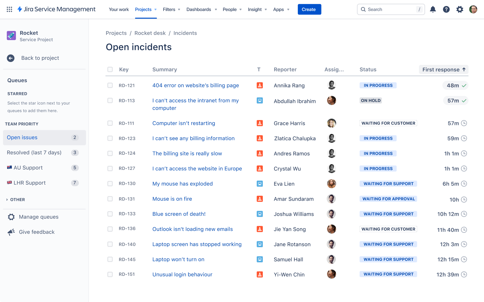Open the notifications bell

(x=433, y=9)
